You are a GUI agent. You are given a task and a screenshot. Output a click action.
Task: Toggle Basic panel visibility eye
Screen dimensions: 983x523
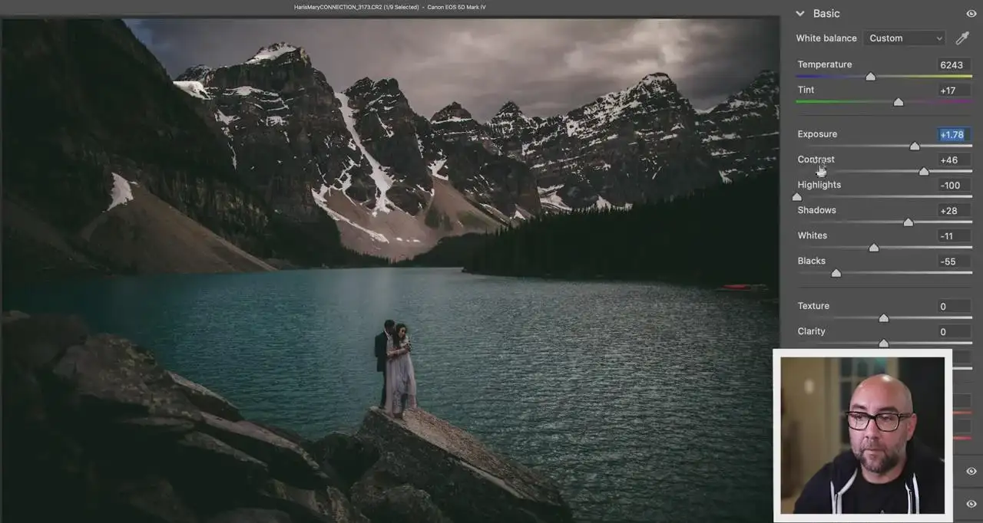971,14
